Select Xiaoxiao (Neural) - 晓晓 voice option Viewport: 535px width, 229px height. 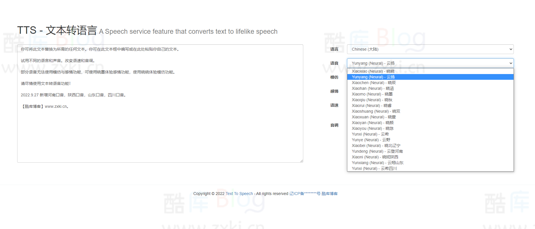coord(373,71)
